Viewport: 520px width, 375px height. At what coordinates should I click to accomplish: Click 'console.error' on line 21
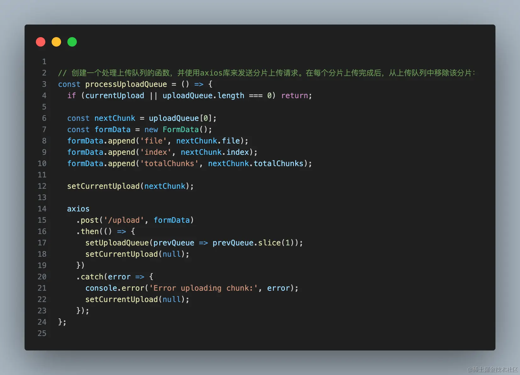click(115, 288)
